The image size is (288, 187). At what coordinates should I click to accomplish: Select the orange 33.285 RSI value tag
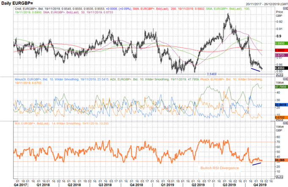coord(281,160)
